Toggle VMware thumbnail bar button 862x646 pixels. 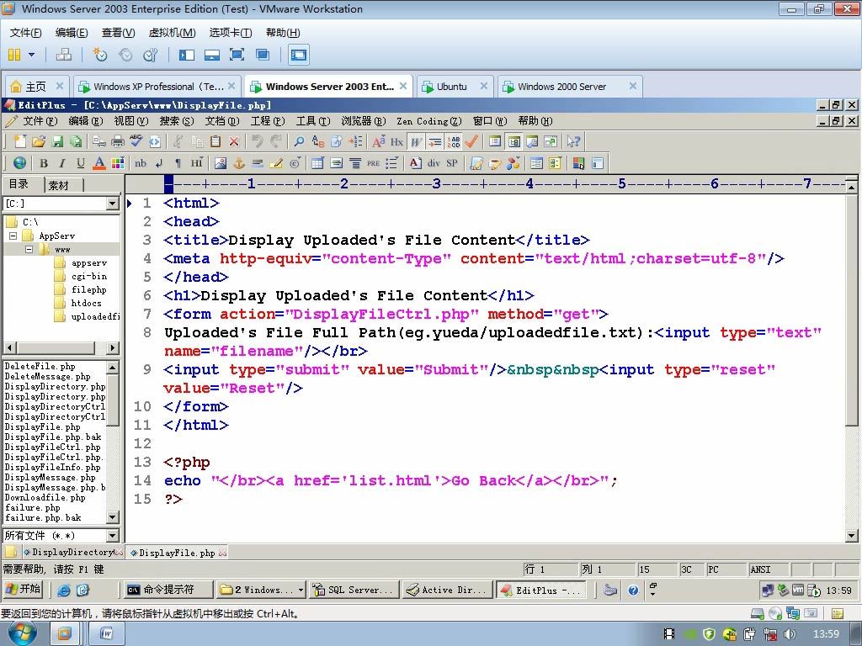[x=211, y=55]
